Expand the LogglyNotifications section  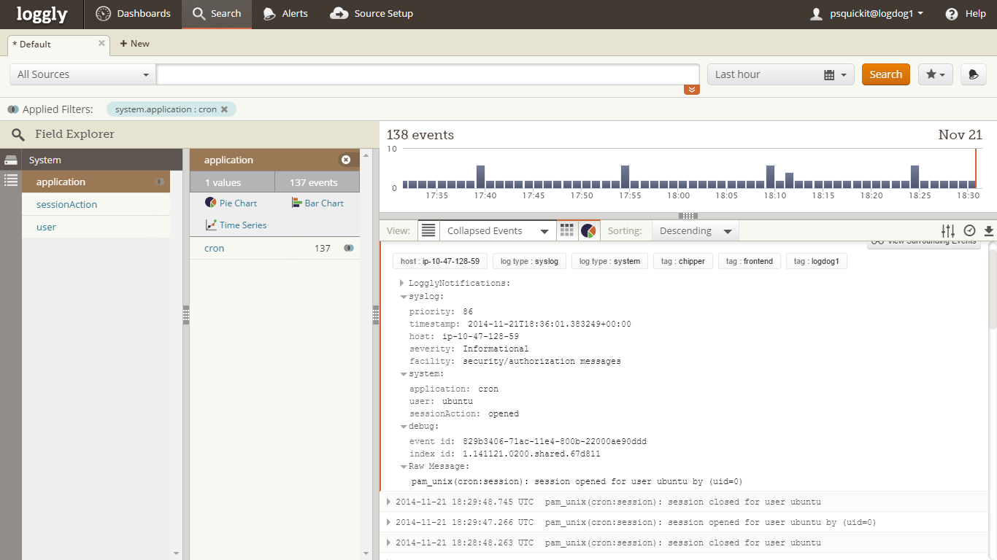(x=402, y=283)
